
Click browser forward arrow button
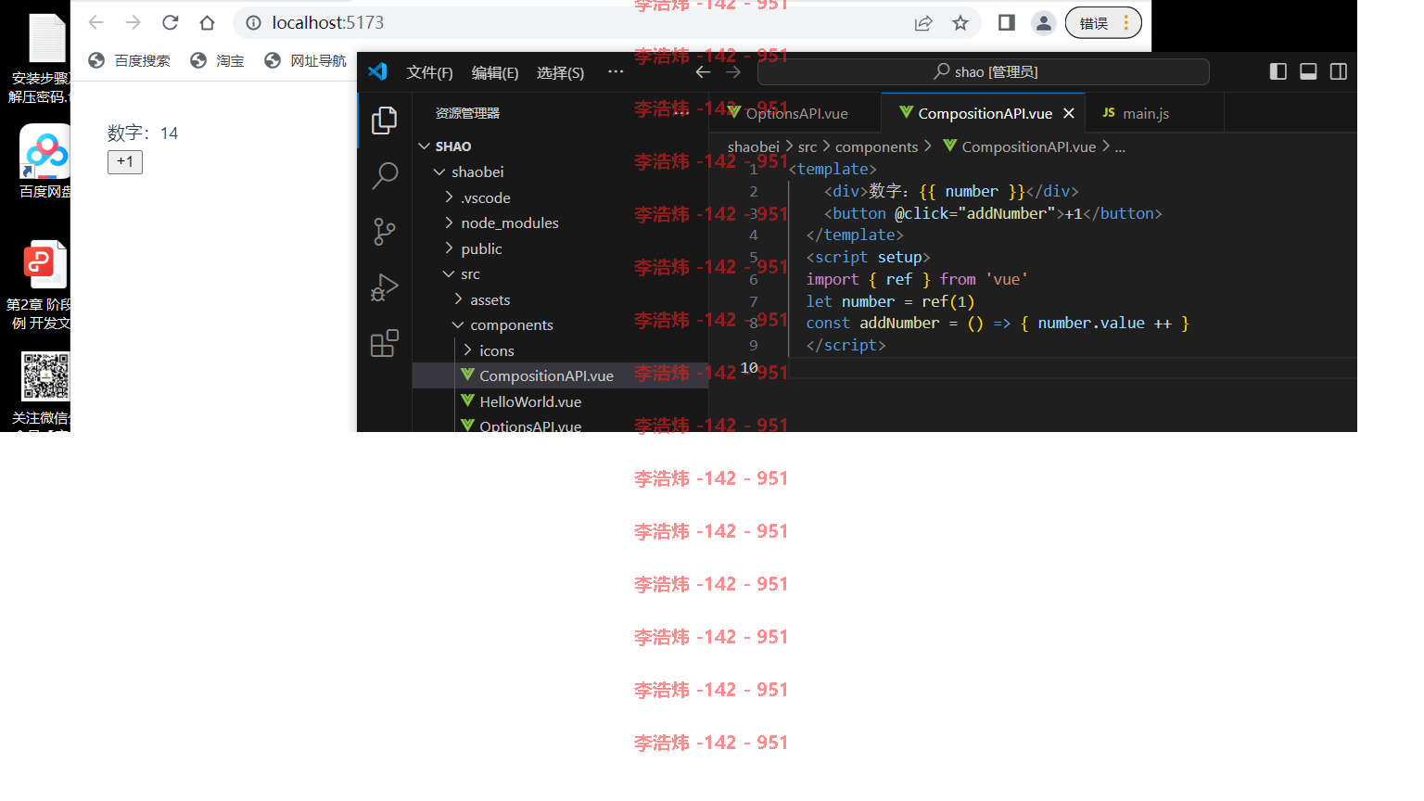(x=133, y=22)
